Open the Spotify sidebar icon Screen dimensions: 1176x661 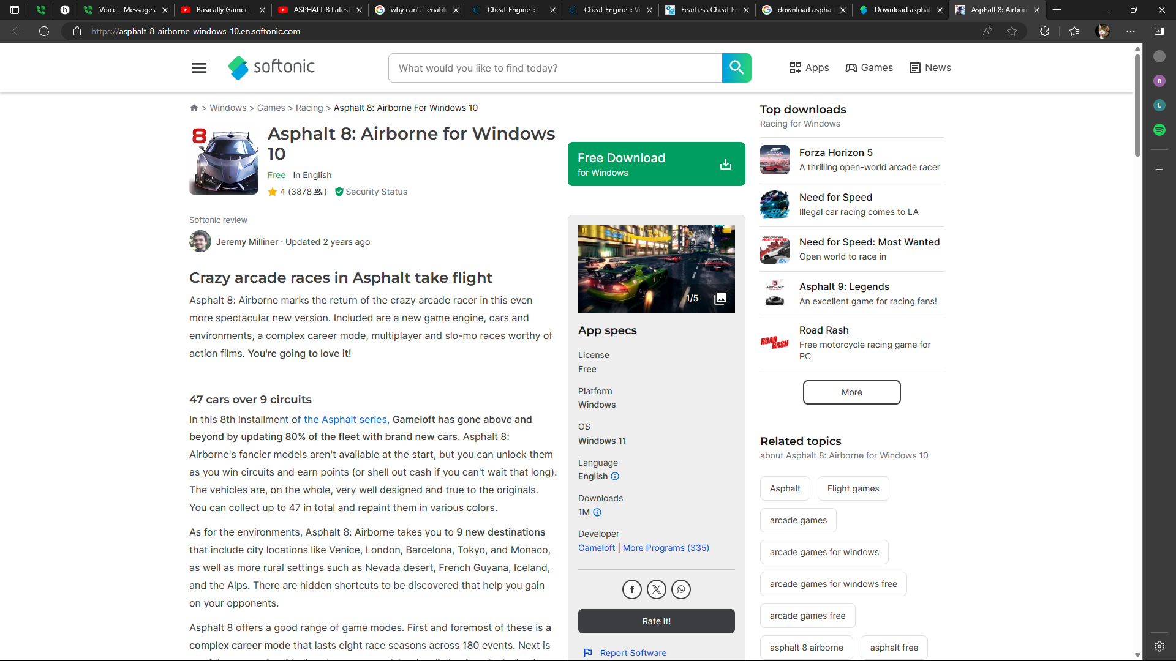coord(1159,130)
